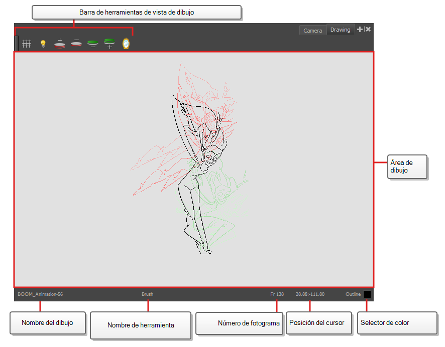Click the mirror view icon
The image size is (445, 347).
pos(126,44)
